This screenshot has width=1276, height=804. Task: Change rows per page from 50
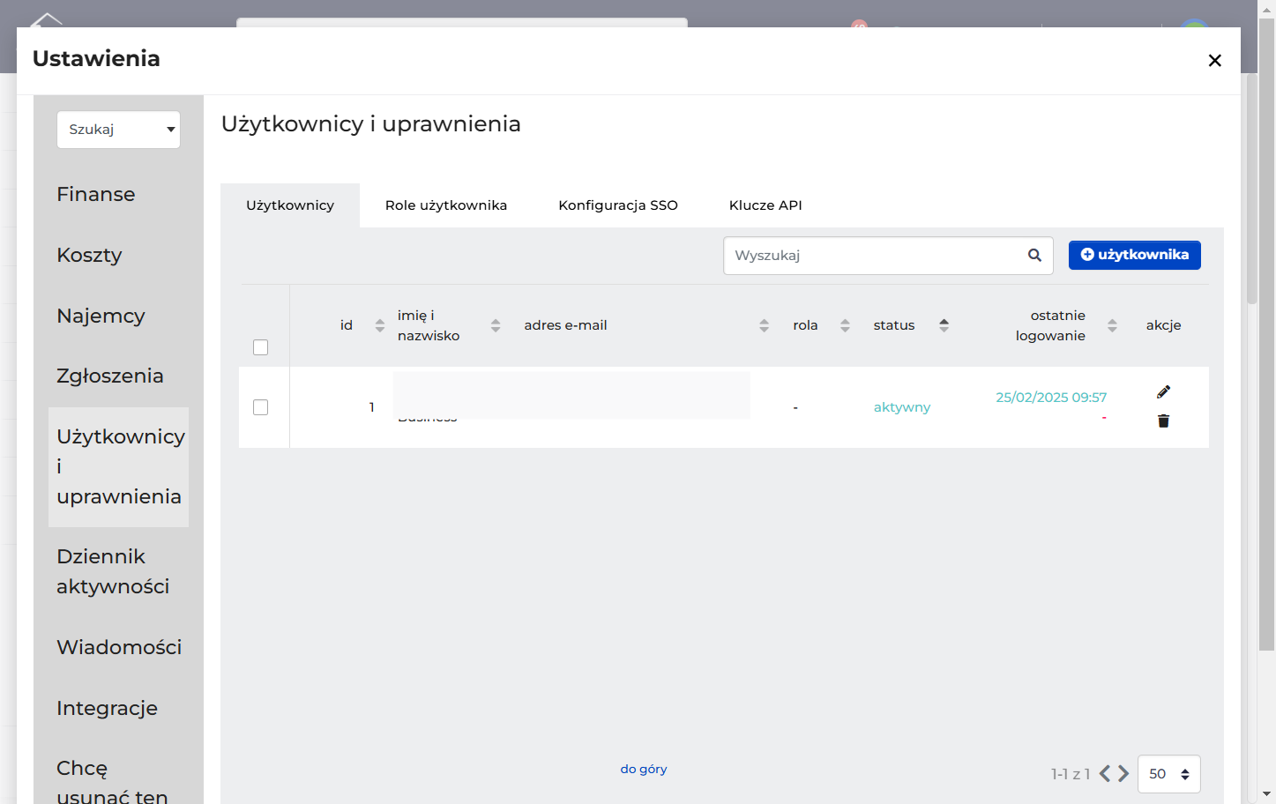pyautogui.click(x=1168, y=774)
